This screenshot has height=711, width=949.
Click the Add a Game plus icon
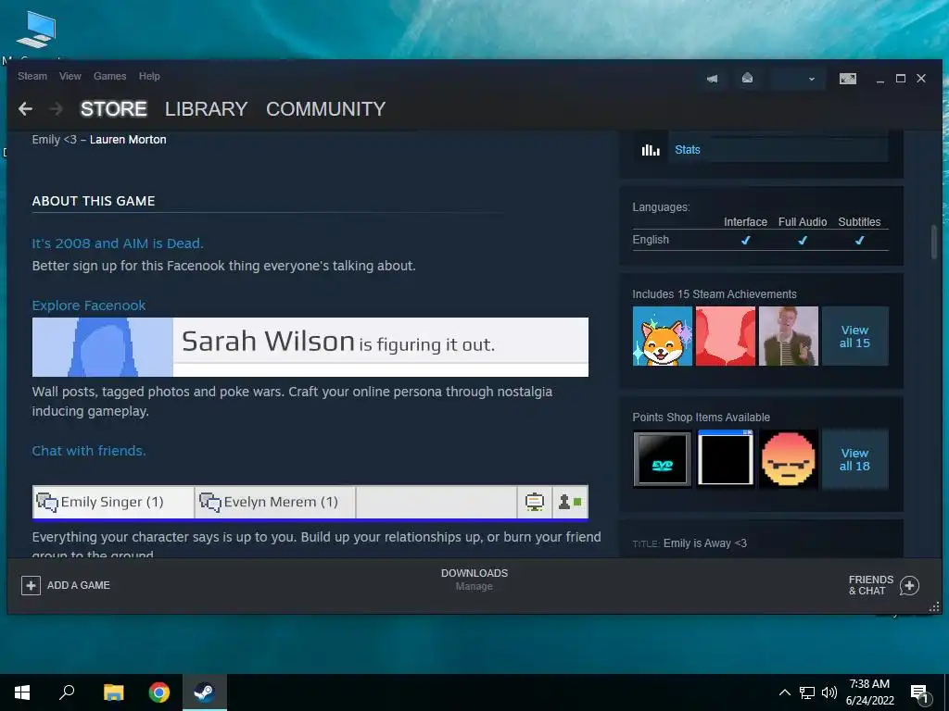31,585
